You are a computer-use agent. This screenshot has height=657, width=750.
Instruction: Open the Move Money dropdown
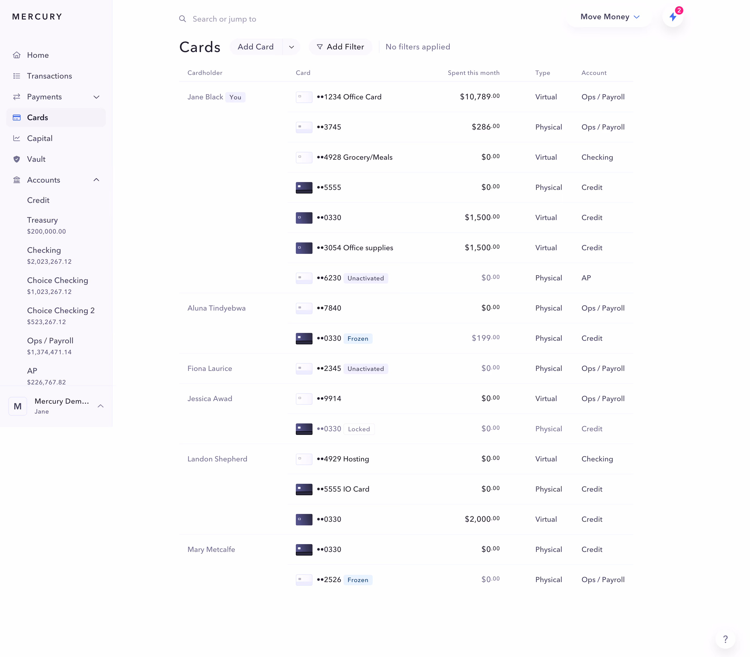[609, 17]
